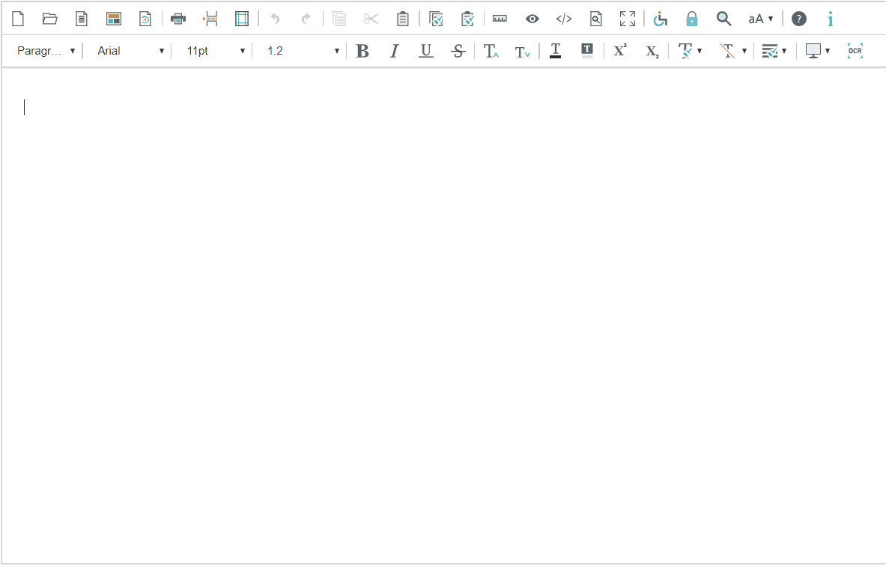Open the find-in-document page icon
886x567 pixels.
click(x=595, y=19)
